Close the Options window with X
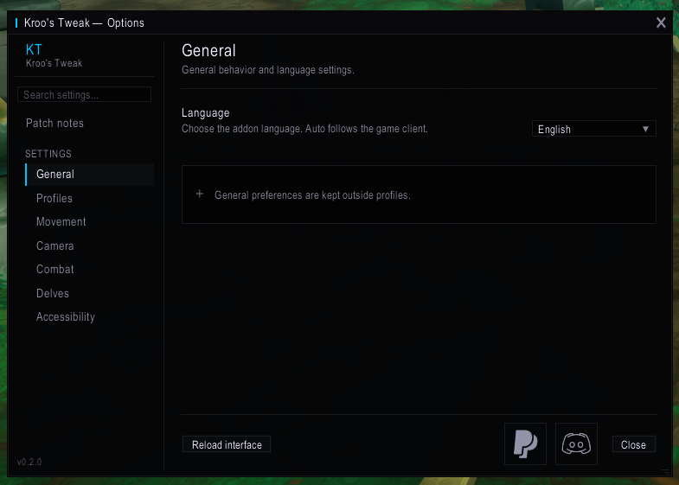679x485 pixels. coord(661,22)
